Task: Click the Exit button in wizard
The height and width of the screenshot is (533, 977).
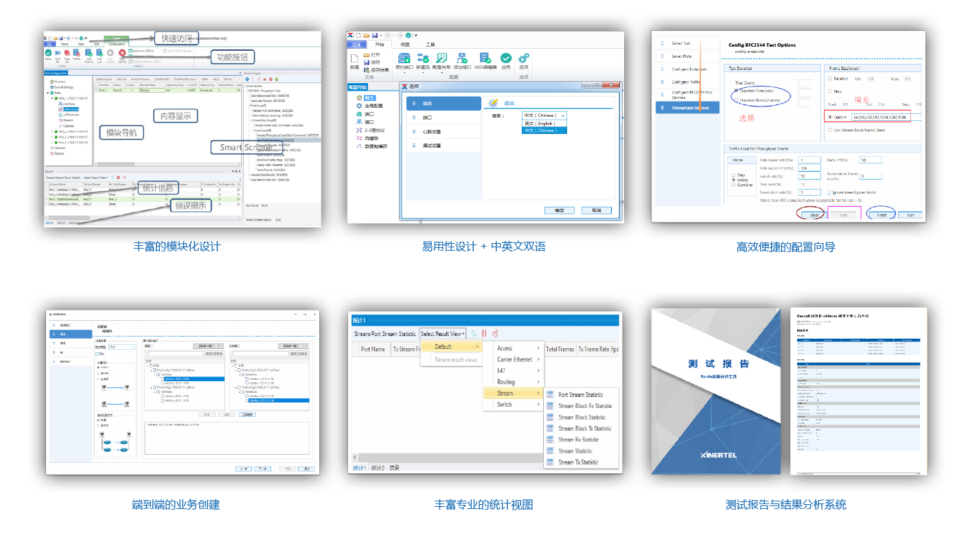Action: (x=910, y=215)
